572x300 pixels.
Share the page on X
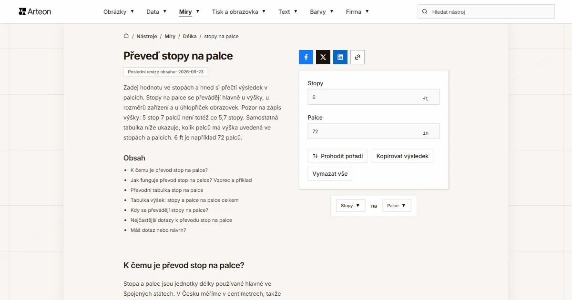323,57
